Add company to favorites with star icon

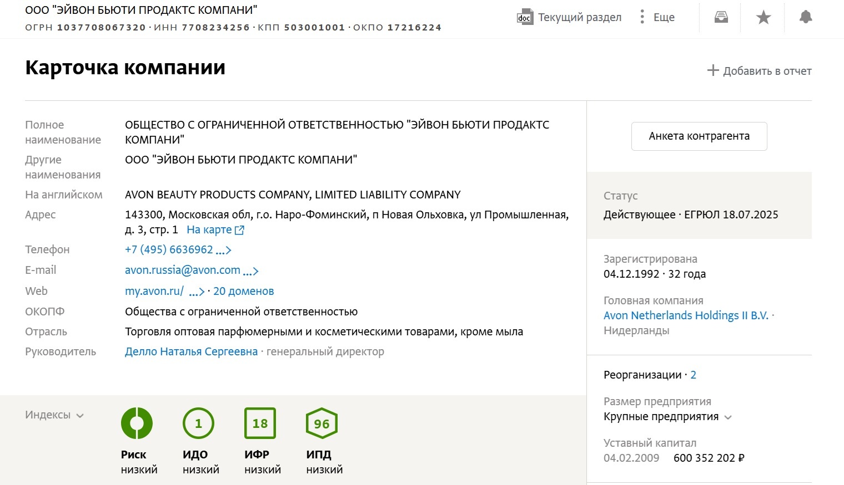[763, 17]
